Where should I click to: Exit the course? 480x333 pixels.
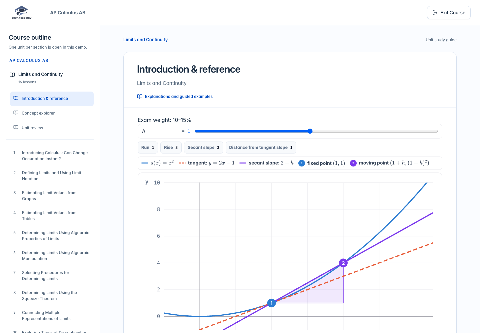pyautogui.click(x=449, y=13)
